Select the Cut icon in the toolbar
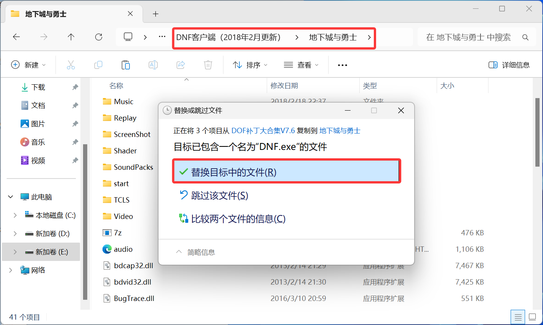The width and height of the screenshot is (543, 325). (x=70, y=65)
